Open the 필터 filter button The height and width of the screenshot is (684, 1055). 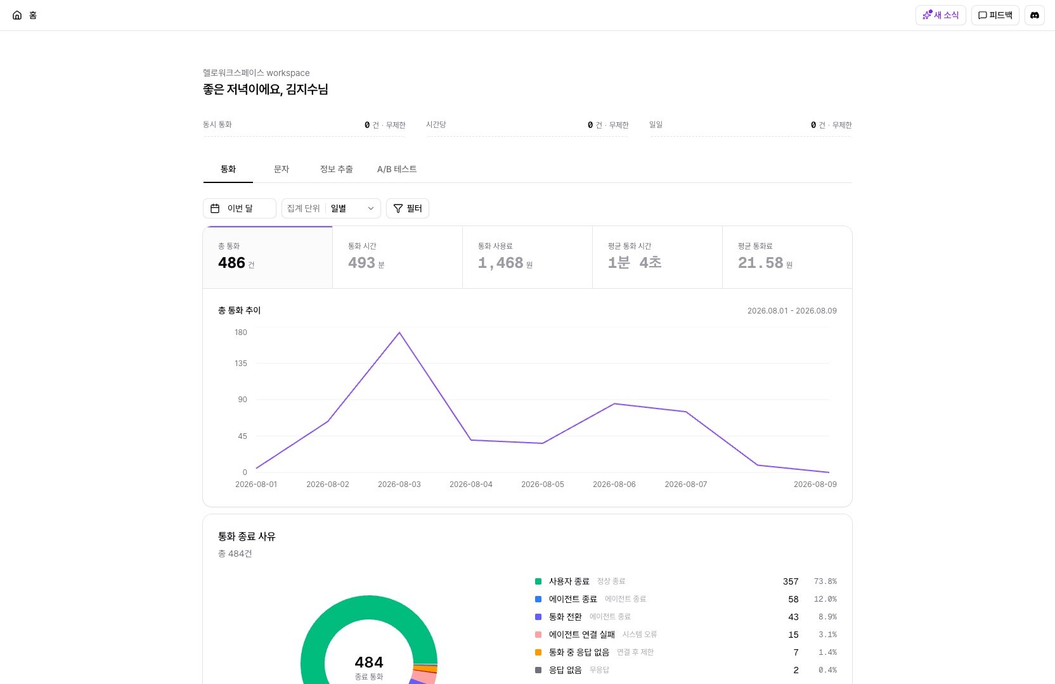click(408, 208)
